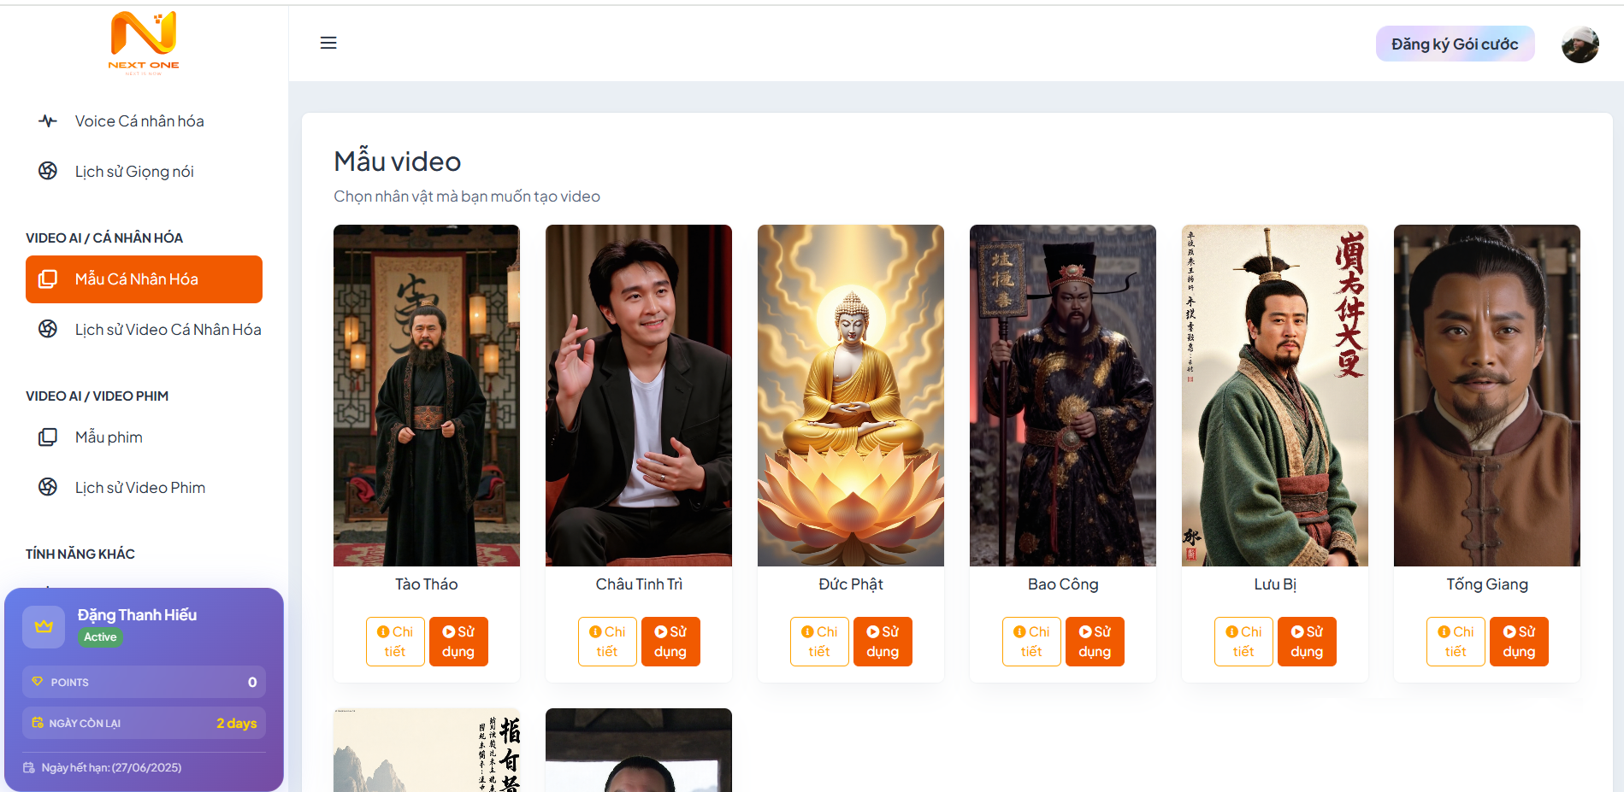Open the landscape calligraphy thumbnail in second row
1624x792 pixels.
pyautogui.click(x=427, y=750)
